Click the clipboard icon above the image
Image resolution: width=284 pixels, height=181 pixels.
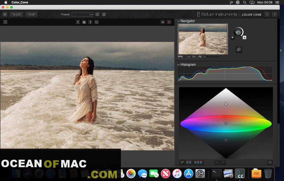tap(6, 22)
